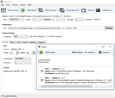Screen dimensions: 115x98
Task: Minimize the Queue window
Action: click(x=96, y=47)
